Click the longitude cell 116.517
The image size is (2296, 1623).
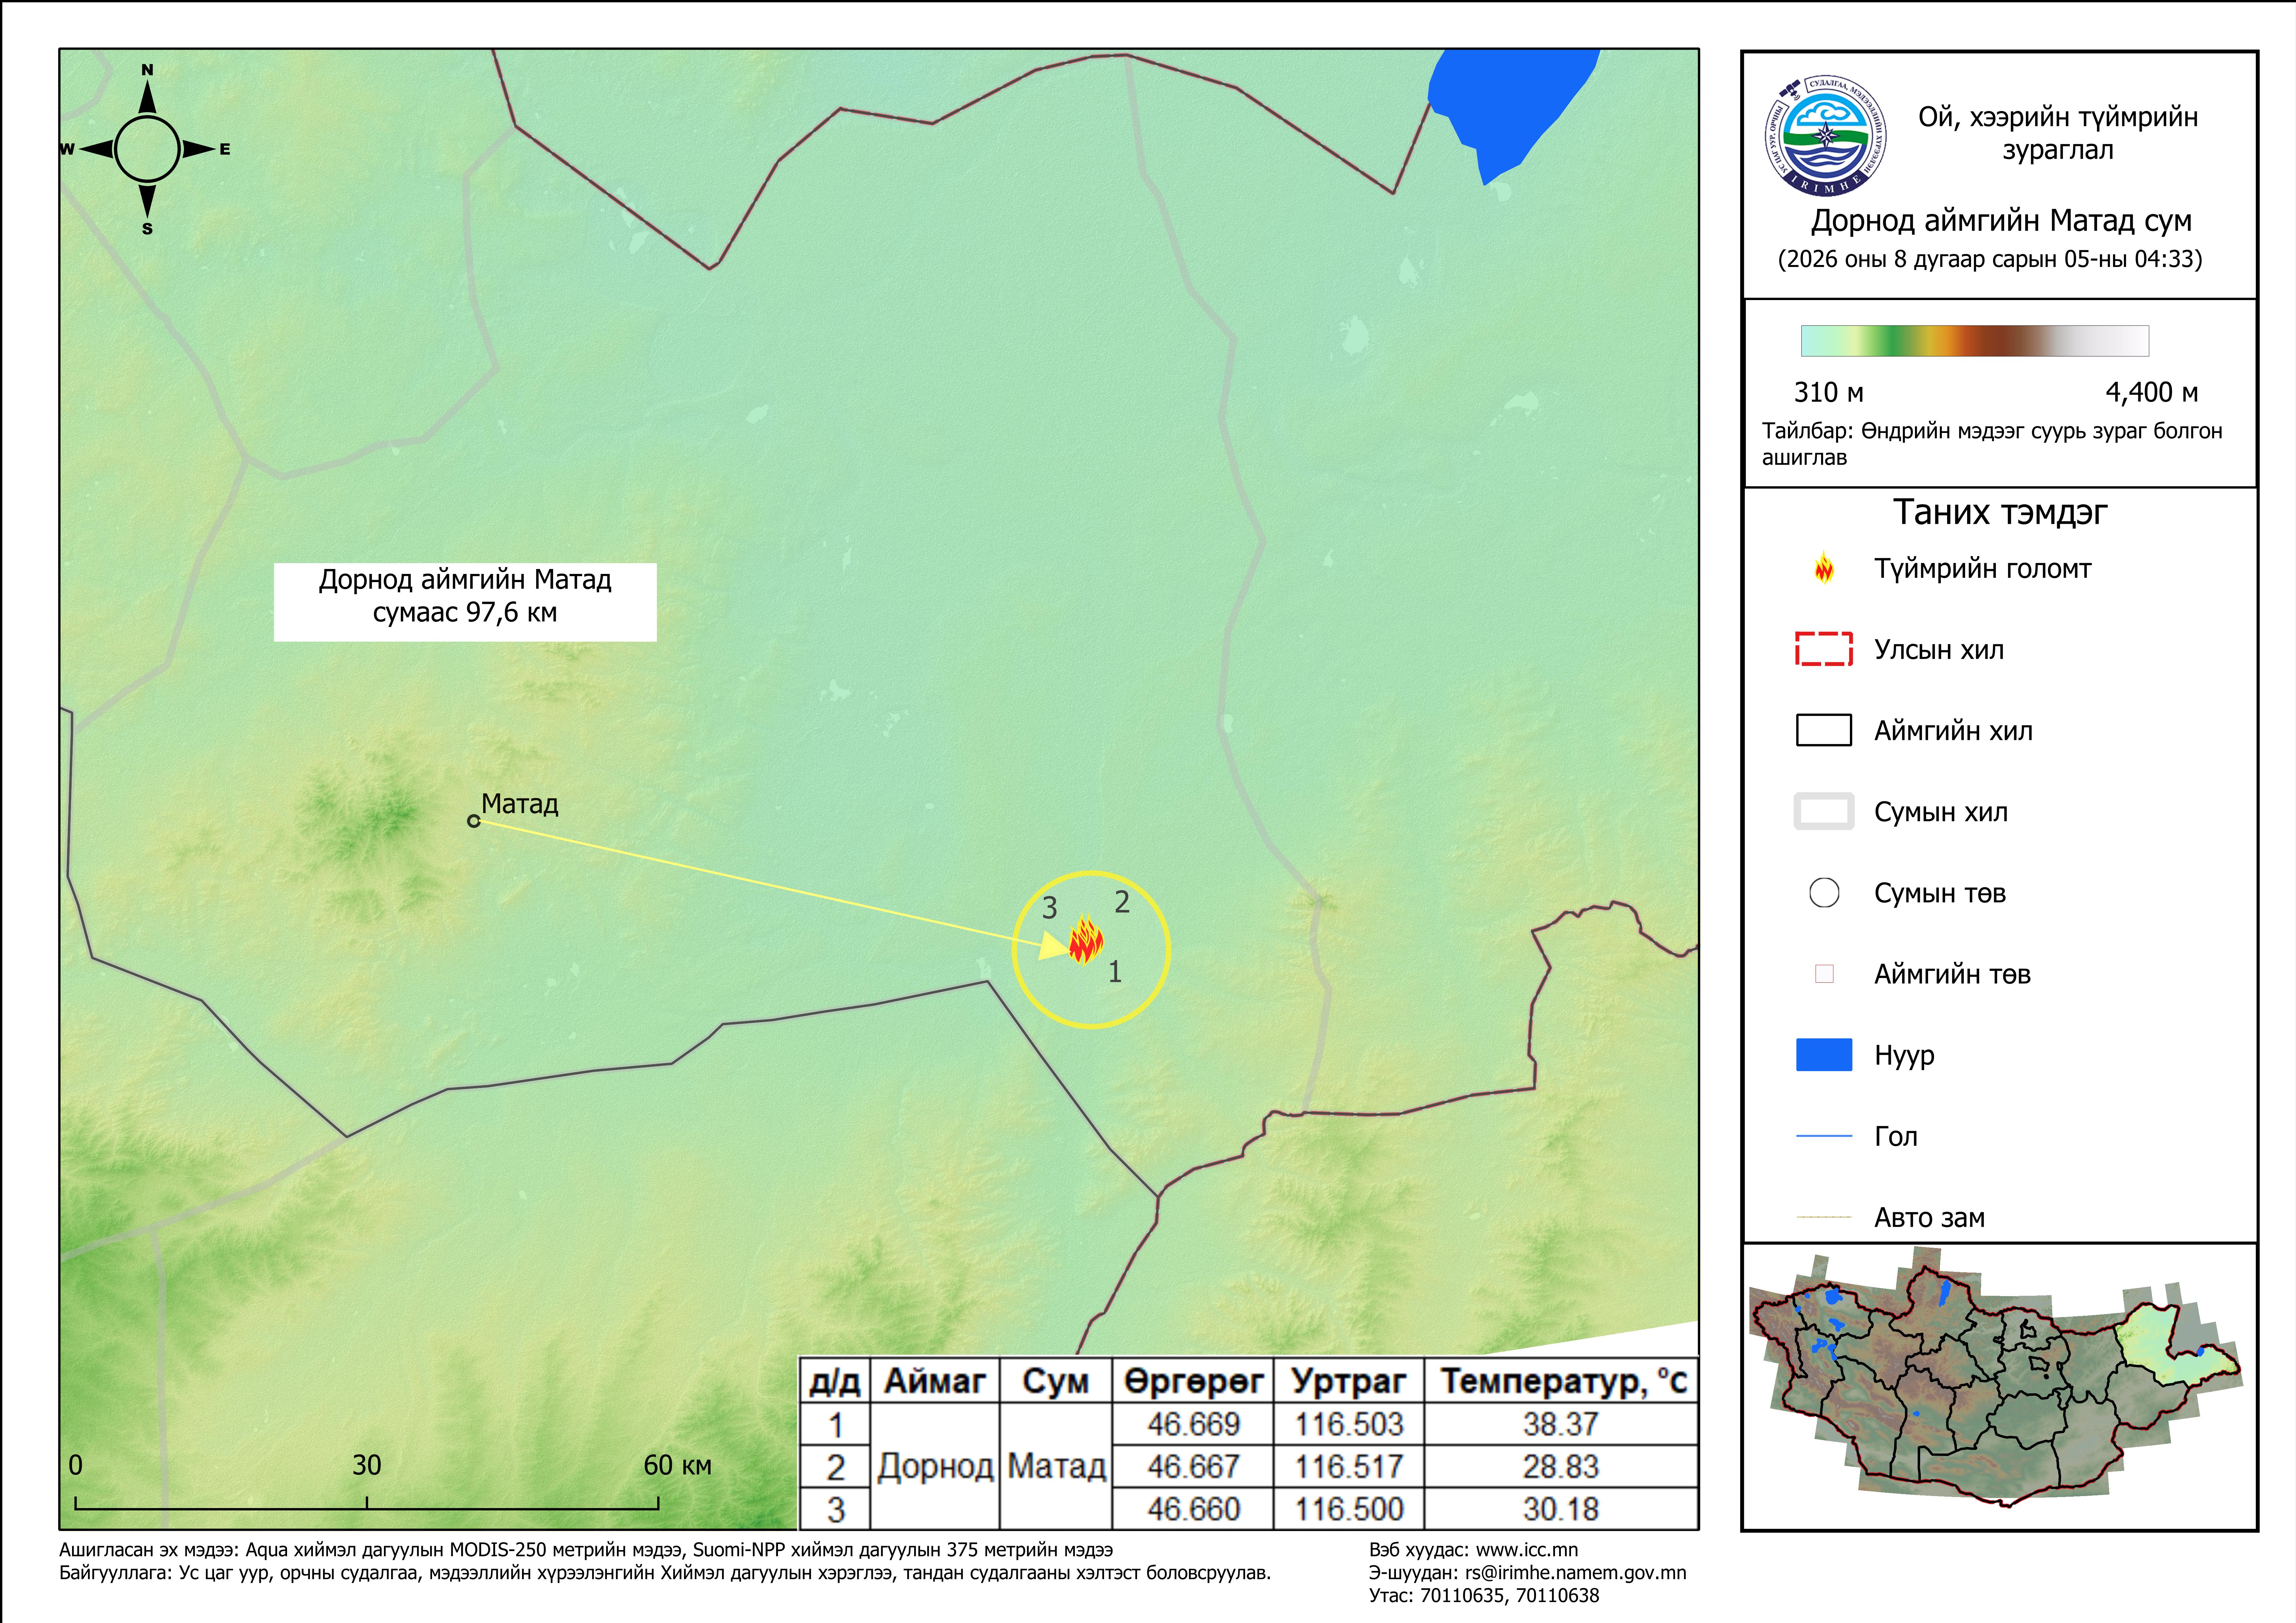[x=1349, y=1467]
